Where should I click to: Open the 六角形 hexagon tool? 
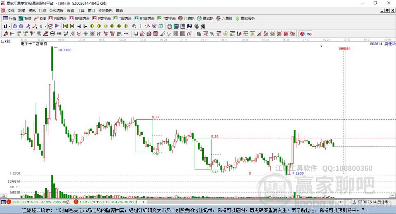coord(224,19)
